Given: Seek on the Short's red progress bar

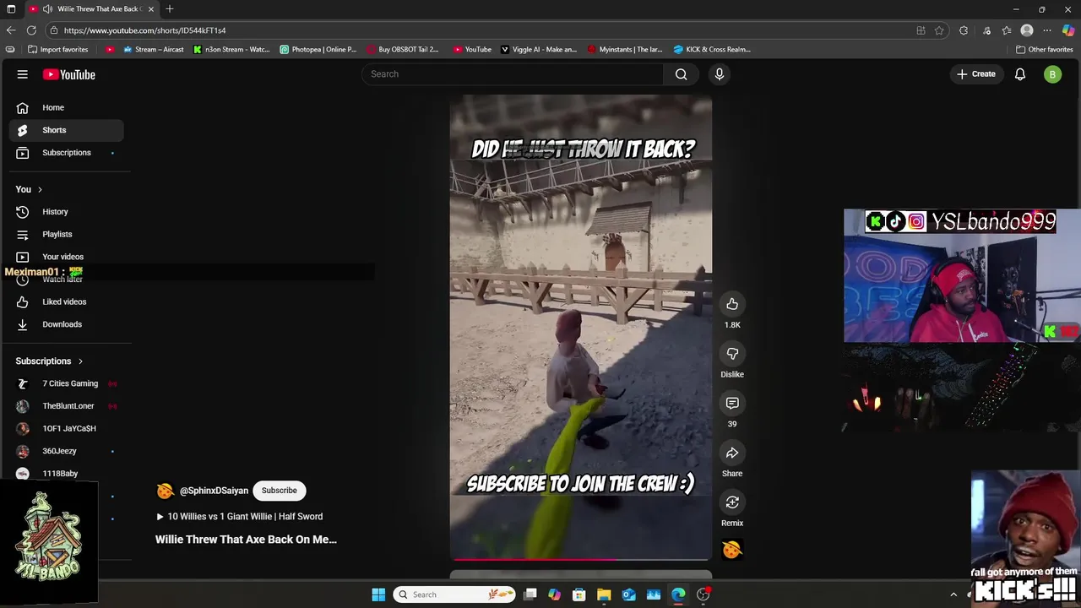Looking at the screenshot, I should coord(580,559).
